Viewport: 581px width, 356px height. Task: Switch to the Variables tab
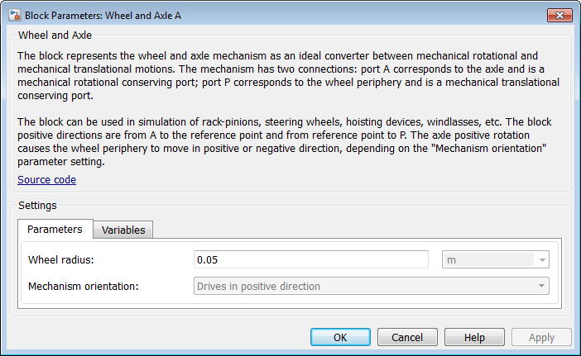pyautogui.click(x=122, y=230)
